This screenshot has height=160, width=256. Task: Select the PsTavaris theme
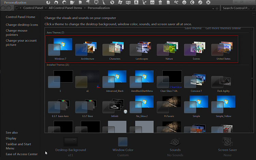(169, 106)
